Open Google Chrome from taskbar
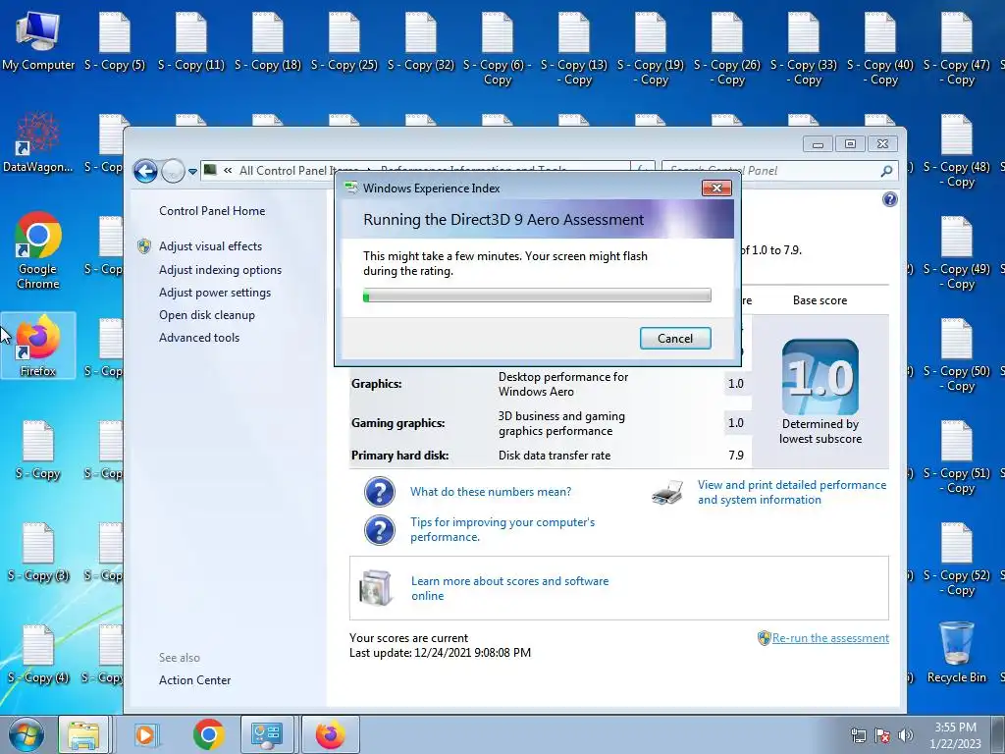 pos(208,734)
